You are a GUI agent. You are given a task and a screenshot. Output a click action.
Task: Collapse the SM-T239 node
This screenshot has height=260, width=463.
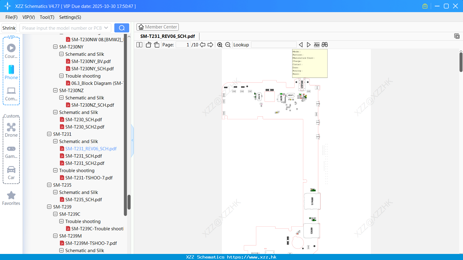(x=49, y=207)
